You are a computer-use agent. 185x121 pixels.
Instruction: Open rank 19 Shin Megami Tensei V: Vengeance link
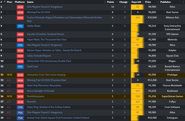tap(45, 112)
